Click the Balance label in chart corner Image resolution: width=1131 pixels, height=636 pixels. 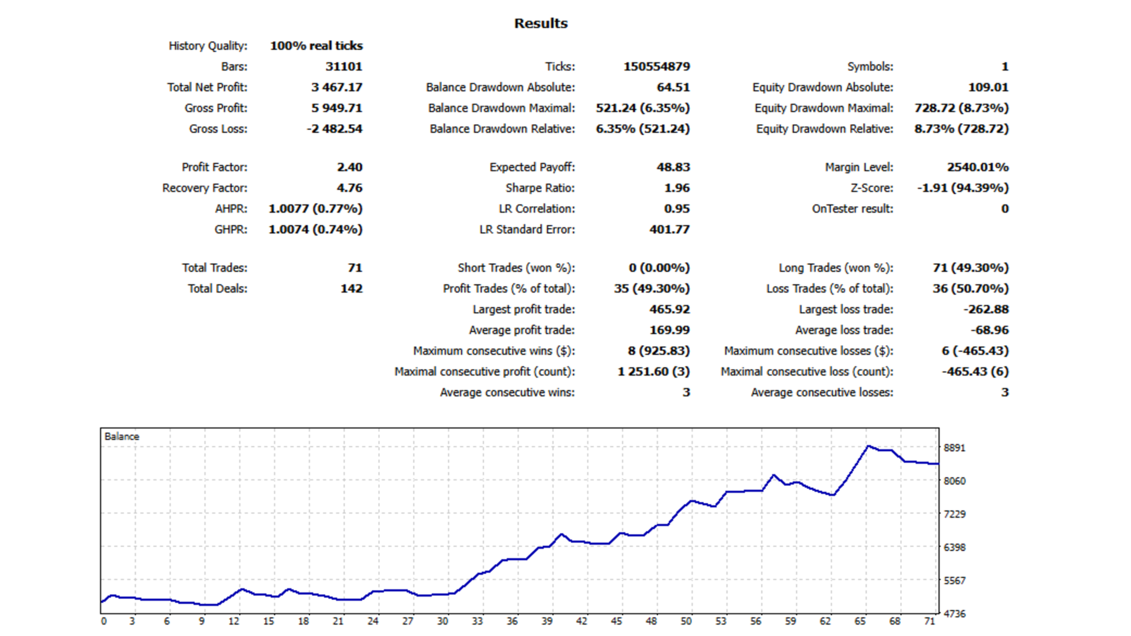point(122,436)
